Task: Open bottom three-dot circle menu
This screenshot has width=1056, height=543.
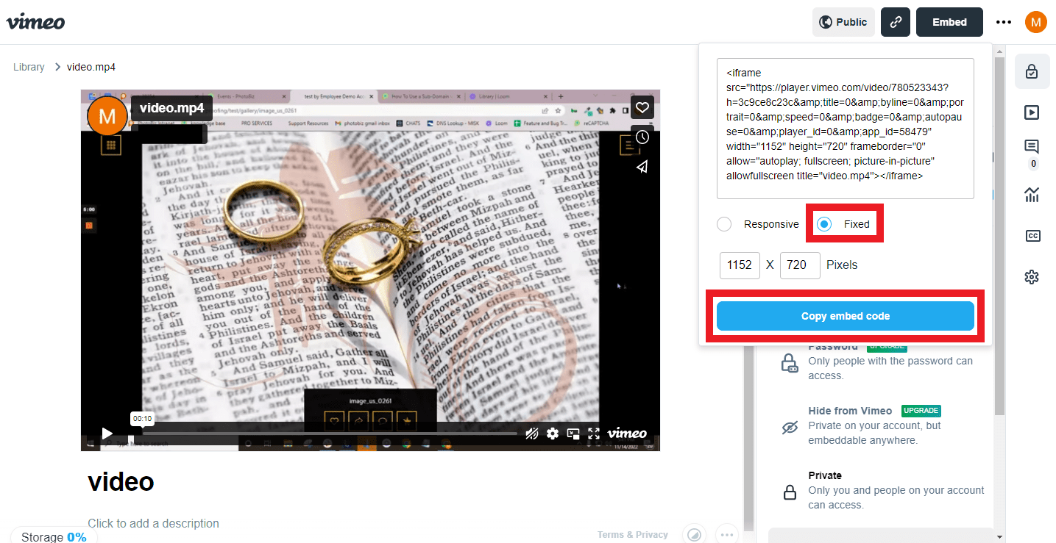Action: [x=727, y=535]
